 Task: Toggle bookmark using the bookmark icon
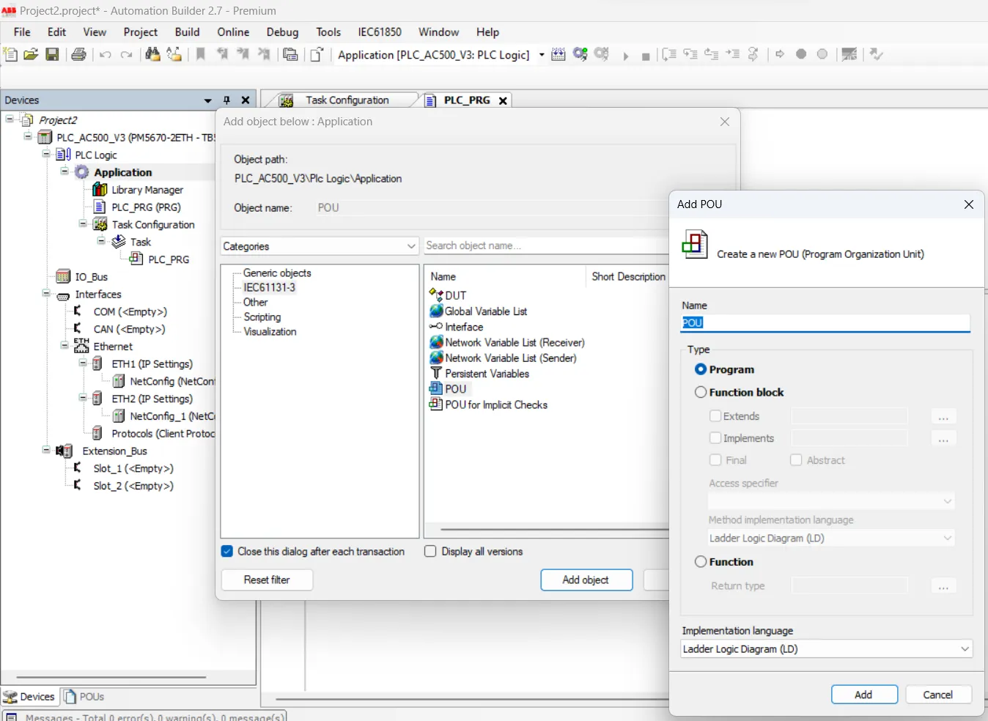click(x=200, y=54)
